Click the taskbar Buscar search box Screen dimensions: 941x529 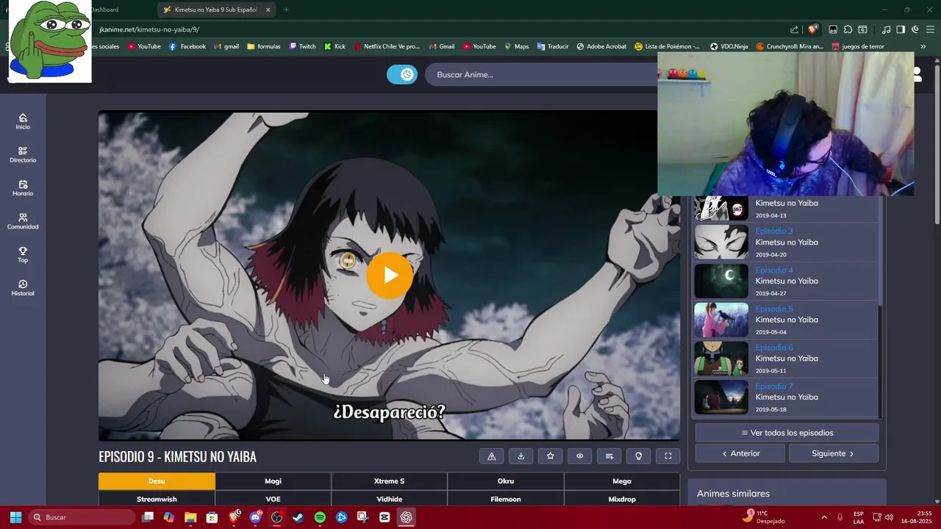click(82, 517)
